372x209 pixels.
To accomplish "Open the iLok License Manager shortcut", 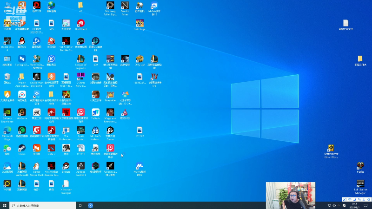I will pyautogui.click(x=360, y=187).
